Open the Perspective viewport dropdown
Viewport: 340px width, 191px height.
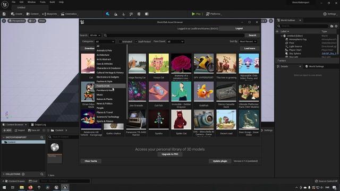pyautogui.click(x=16, y=21)
